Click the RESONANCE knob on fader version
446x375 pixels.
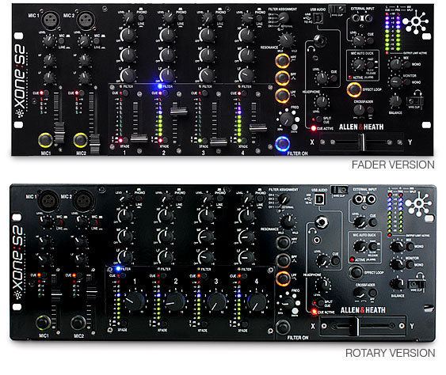click(x=287, y=40)
